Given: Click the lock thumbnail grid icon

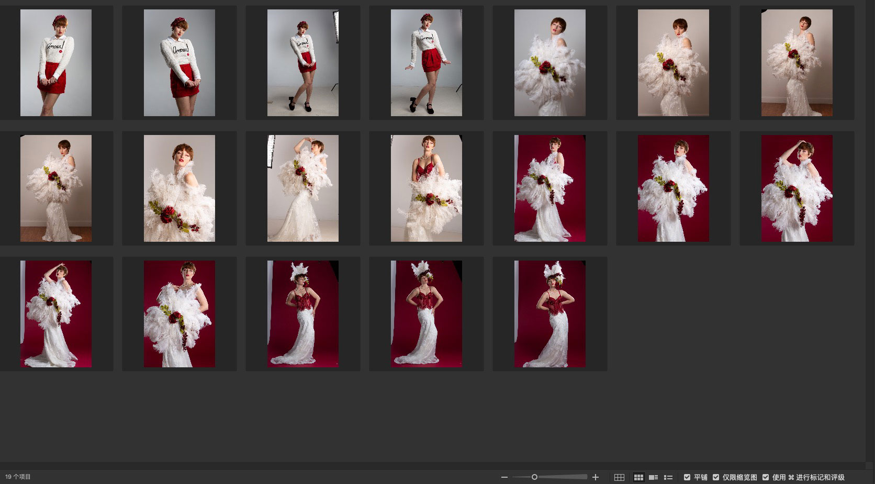Looking at the screenshot, I should coord(619,477).
